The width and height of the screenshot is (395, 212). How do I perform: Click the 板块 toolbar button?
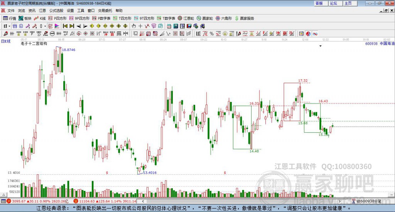pos(25,18)
